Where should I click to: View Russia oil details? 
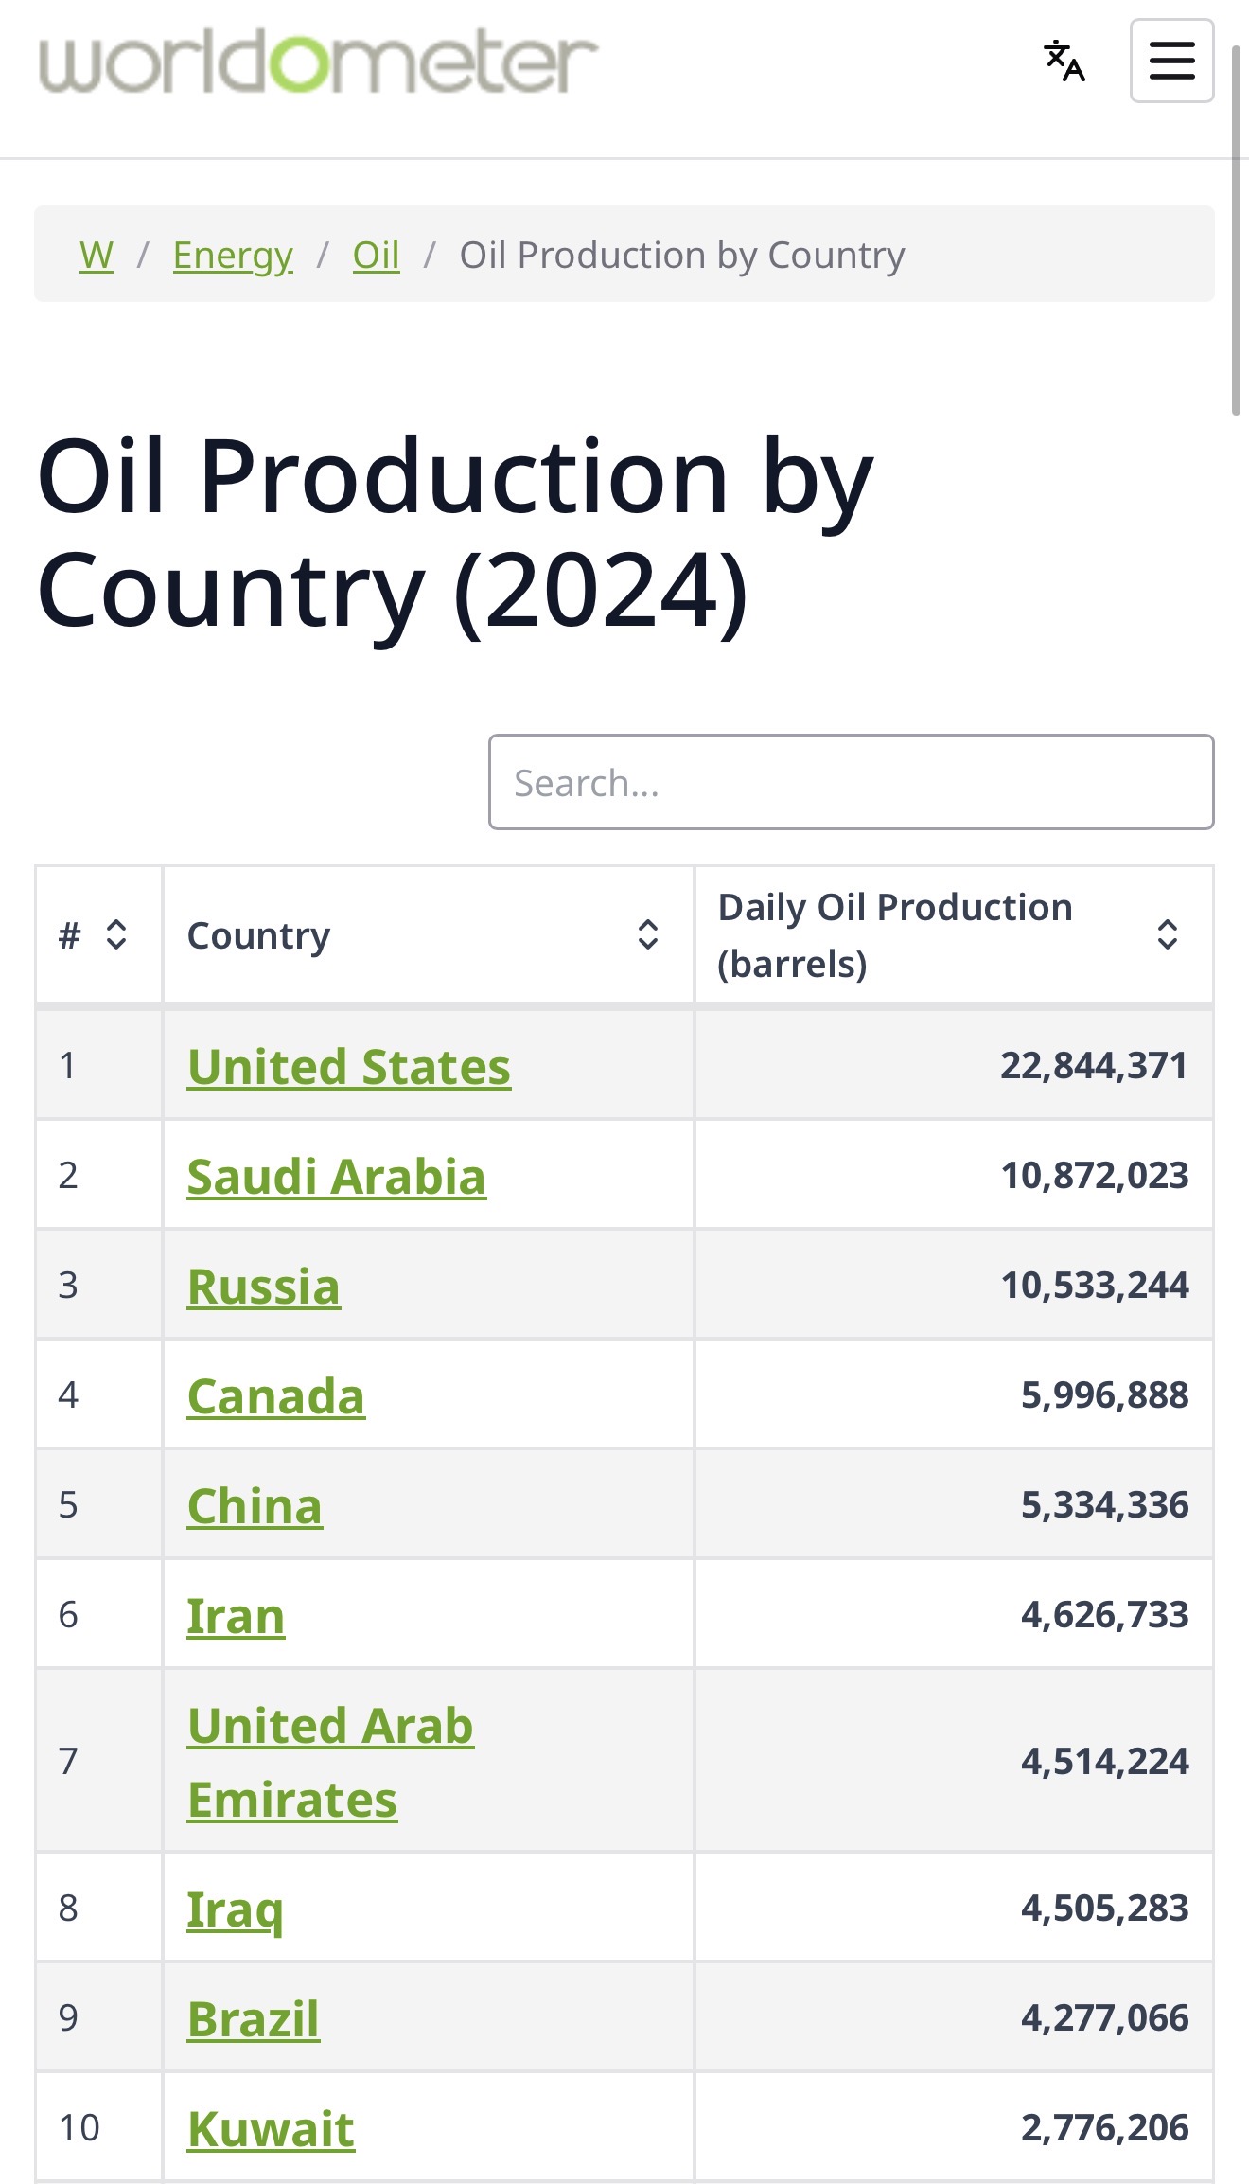(264, 1286)
